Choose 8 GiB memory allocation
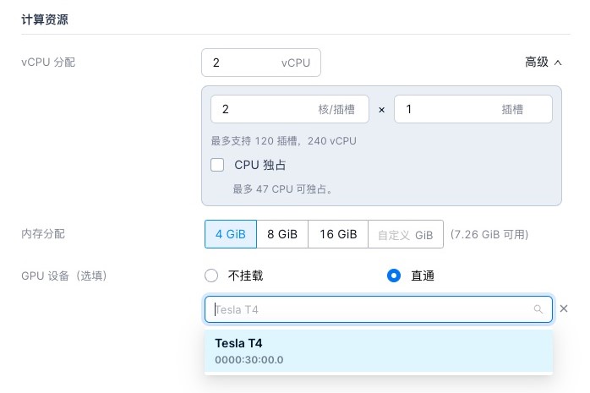This screenshot has height=393, width=590. [x=282, y=234]
